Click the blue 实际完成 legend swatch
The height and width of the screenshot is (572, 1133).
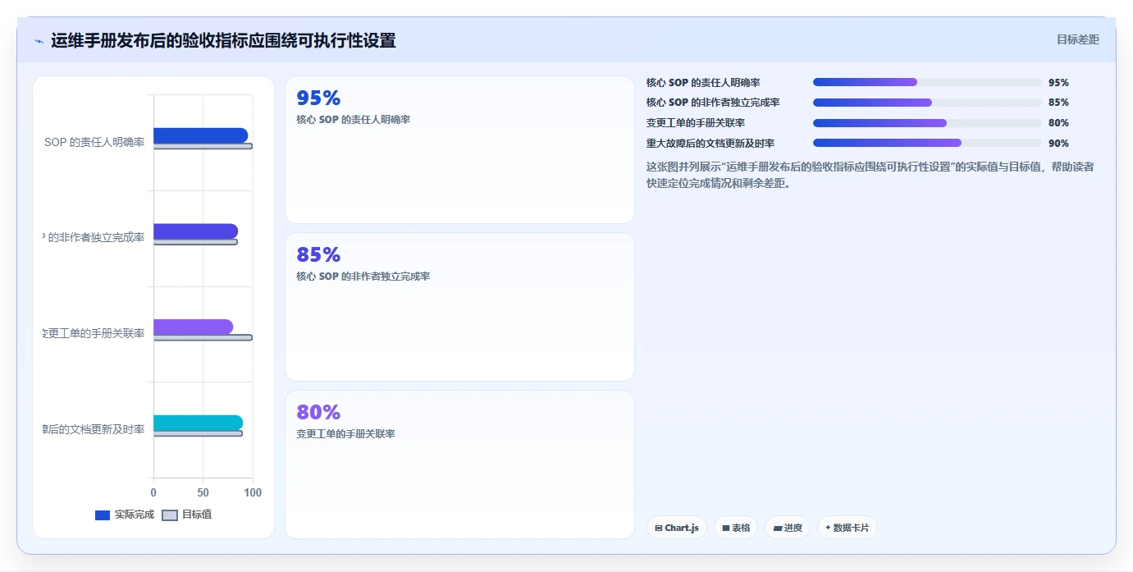coord(103,515)
